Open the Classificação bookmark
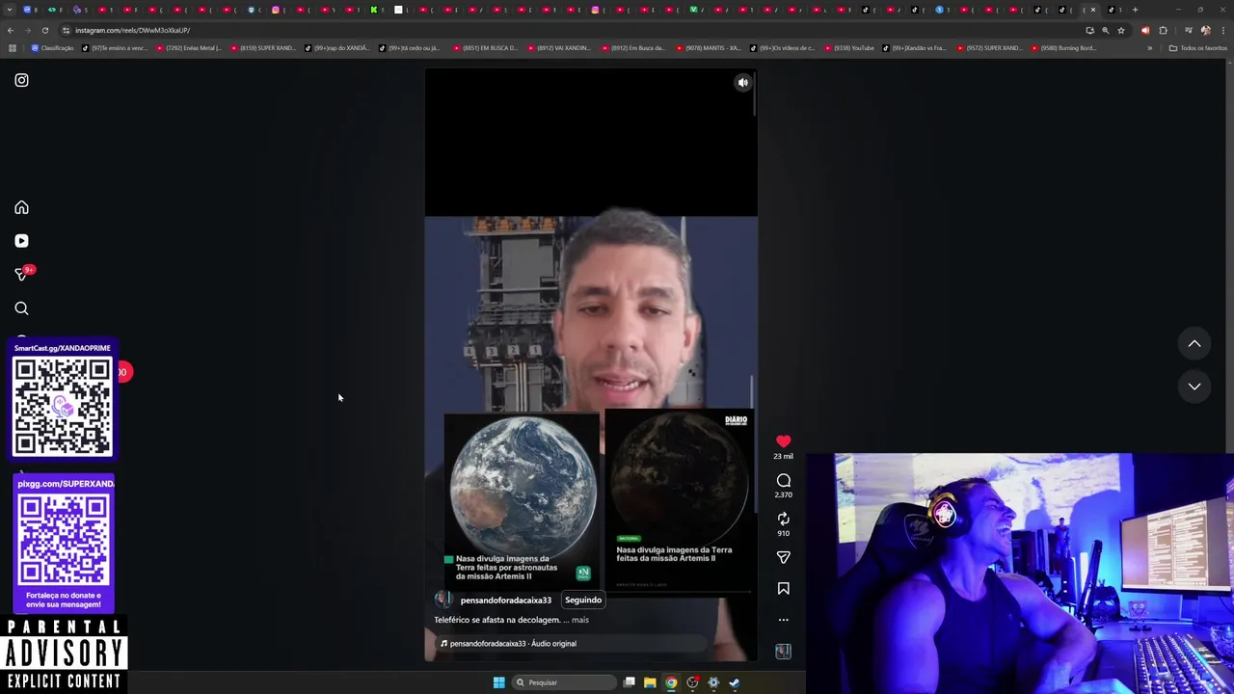This screenshot has height=694, width=1234. (52, 48)
